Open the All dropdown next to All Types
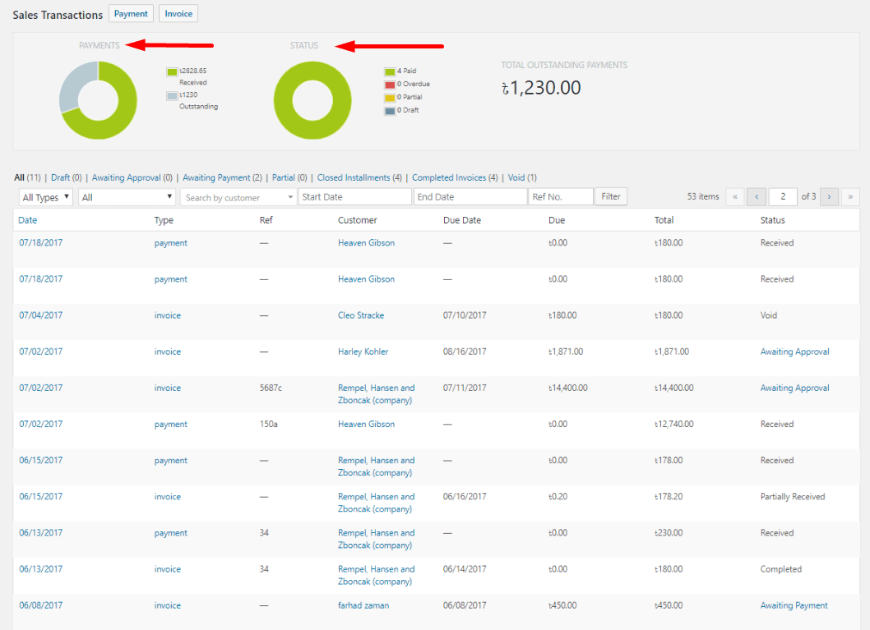 pos(127,197)
